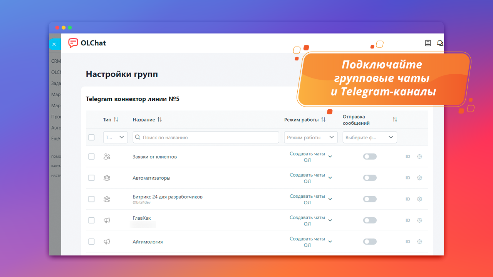Click channel megaphone icon for ГлавХак

[107, 220]
